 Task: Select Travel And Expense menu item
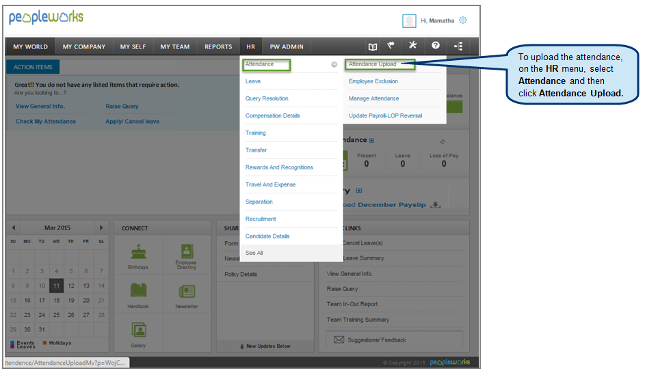pos(270,185)
